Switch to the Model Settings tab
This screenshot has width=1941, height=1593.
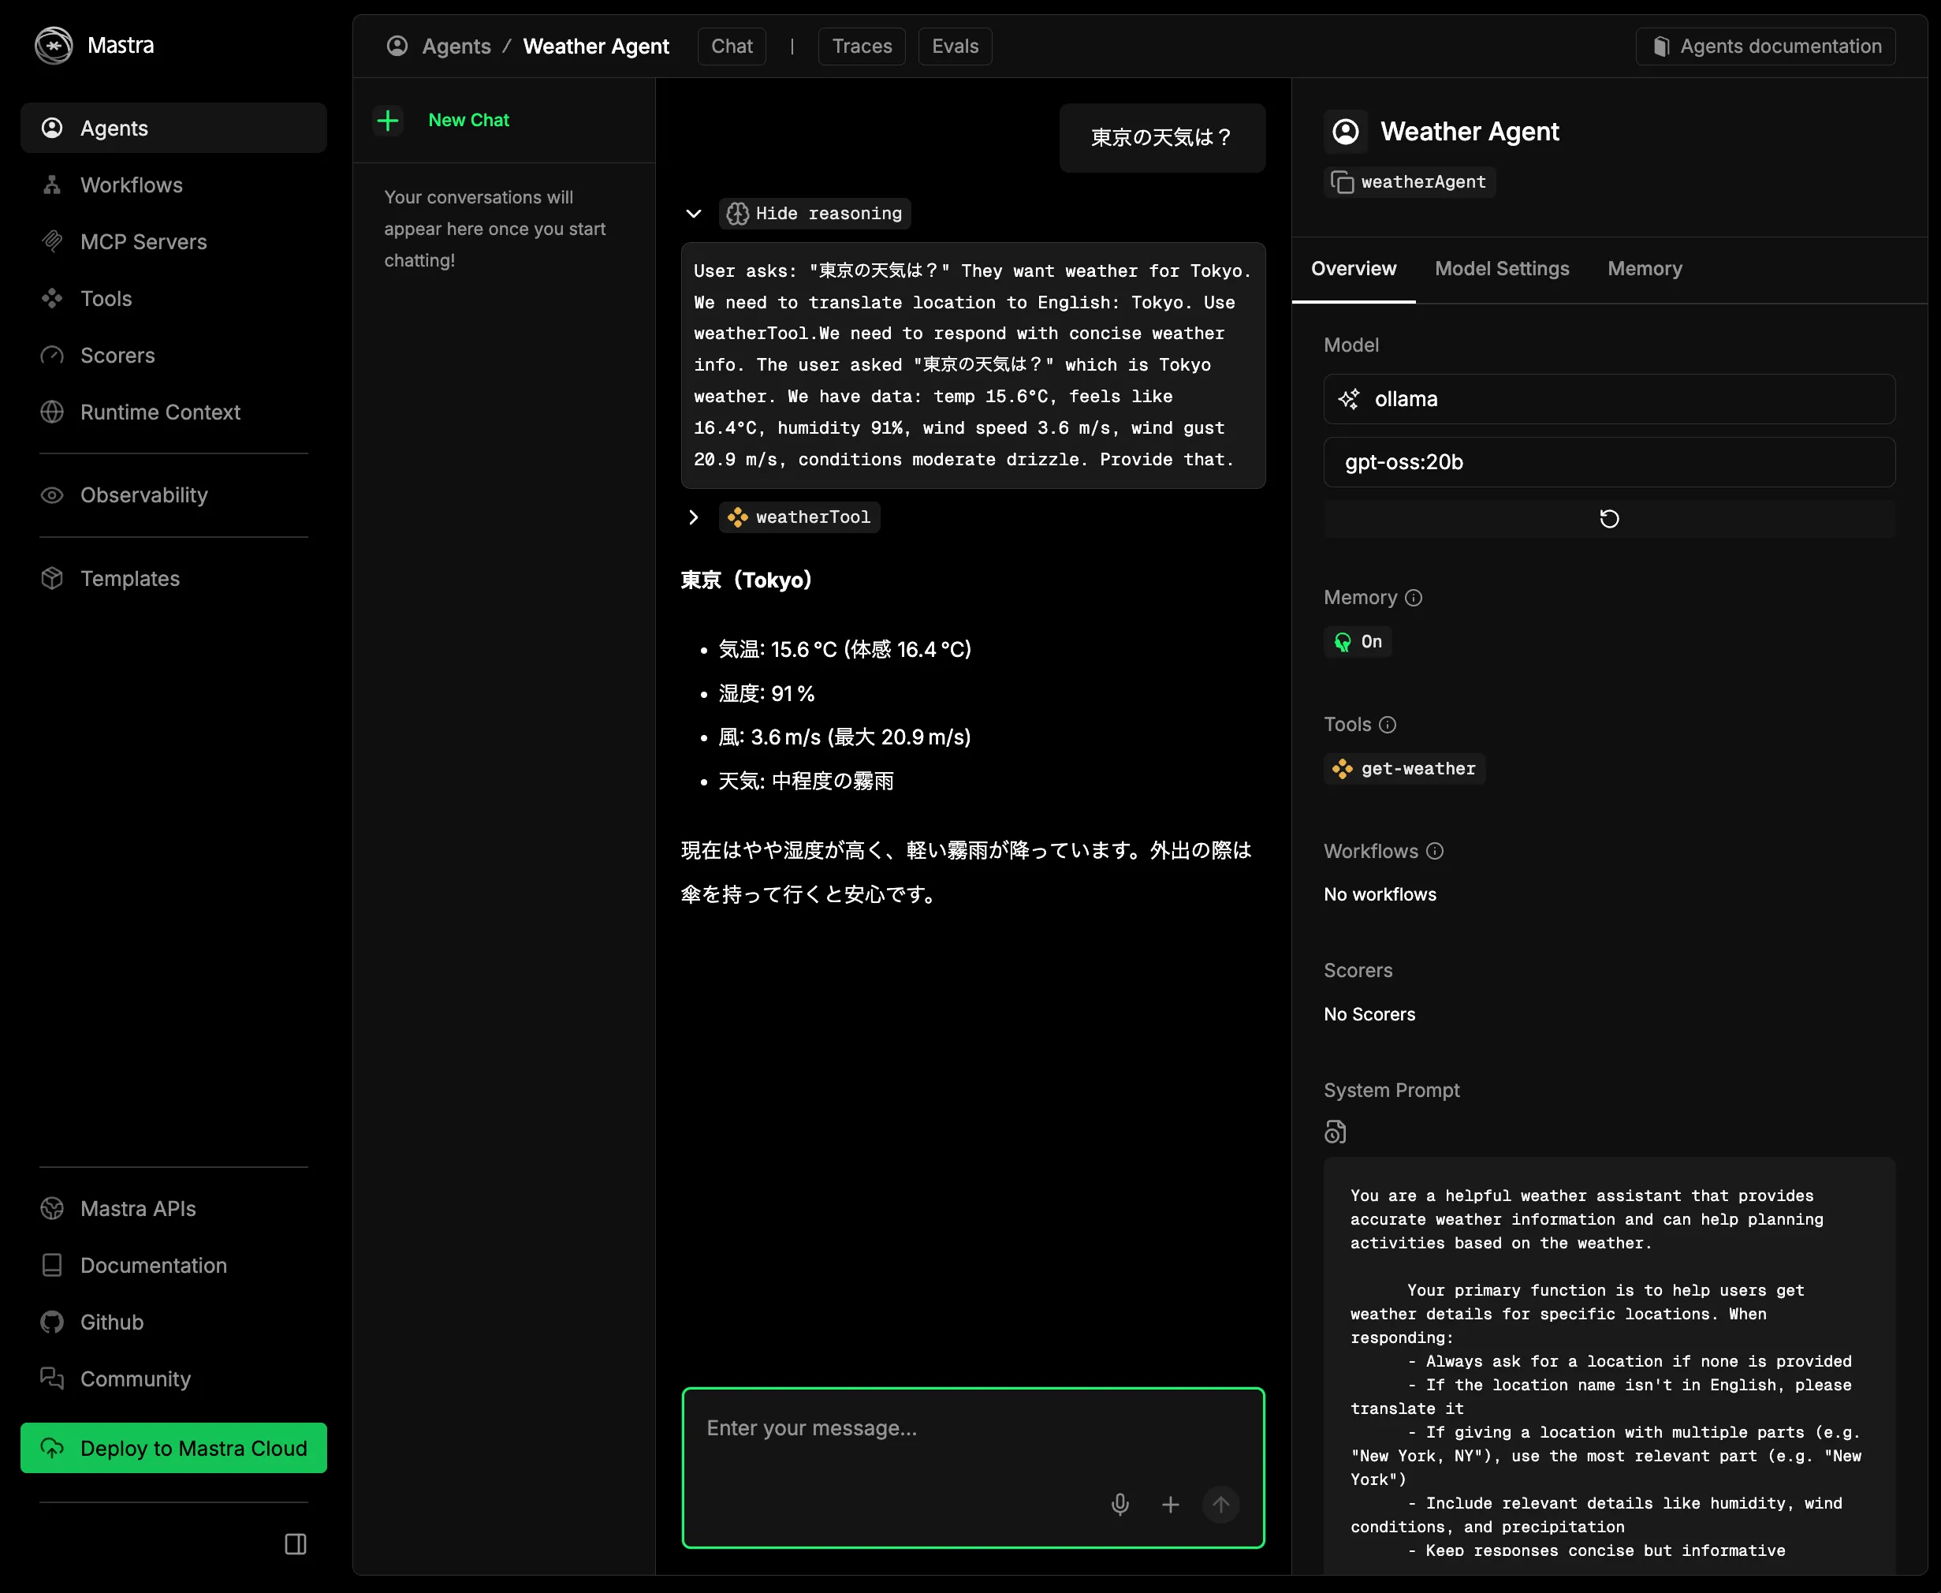pos(1502,269)
